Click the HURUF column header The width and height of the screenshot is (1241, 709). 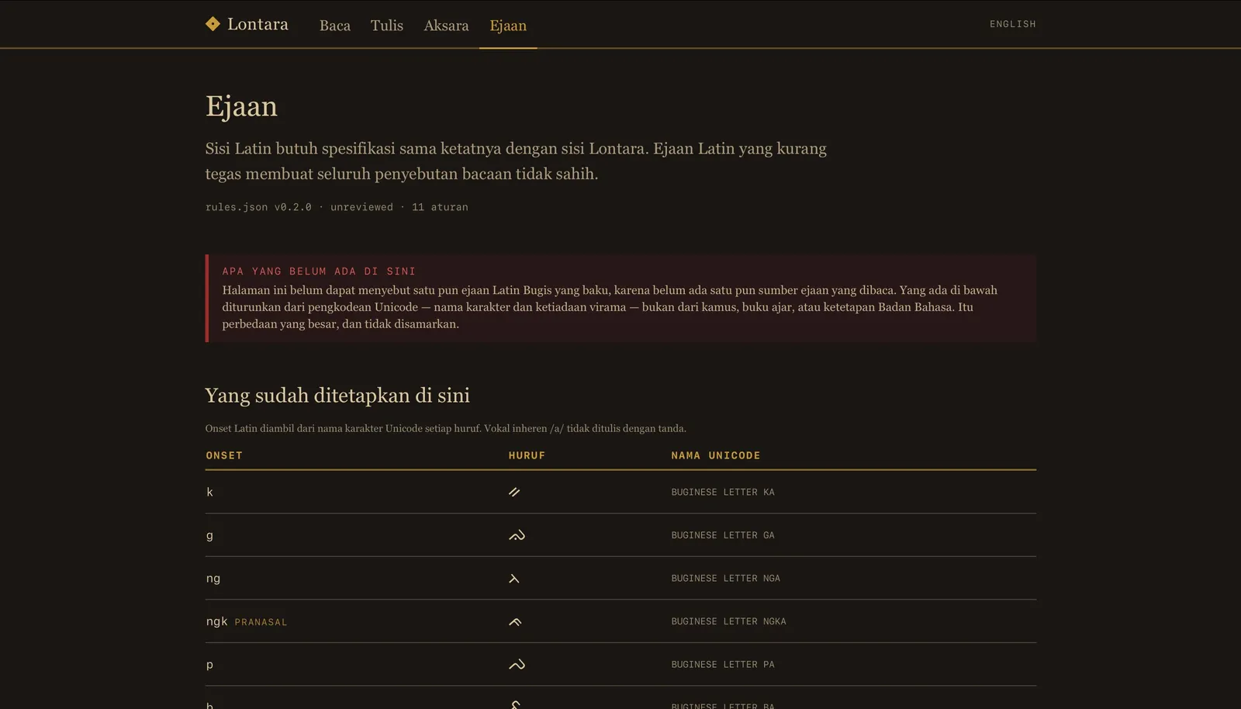[527, 455]
